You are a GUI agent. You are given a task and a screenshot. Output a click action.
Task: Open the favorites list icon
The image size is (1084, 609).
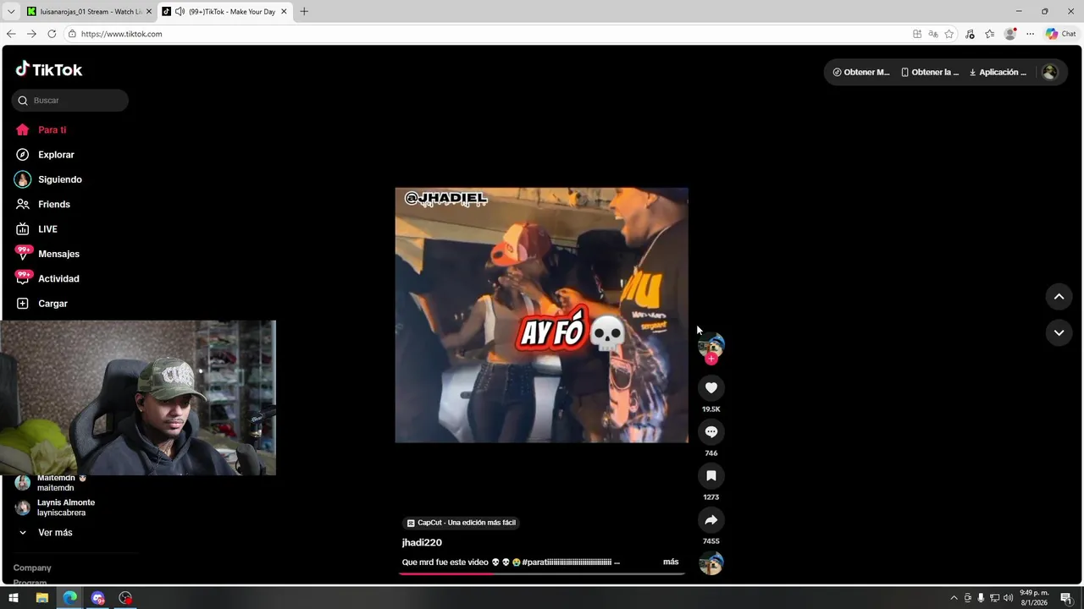(x=989, y=34)
